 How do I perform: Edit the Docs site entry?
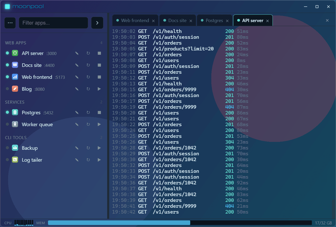pyautogui.click(x=77, y=65)
